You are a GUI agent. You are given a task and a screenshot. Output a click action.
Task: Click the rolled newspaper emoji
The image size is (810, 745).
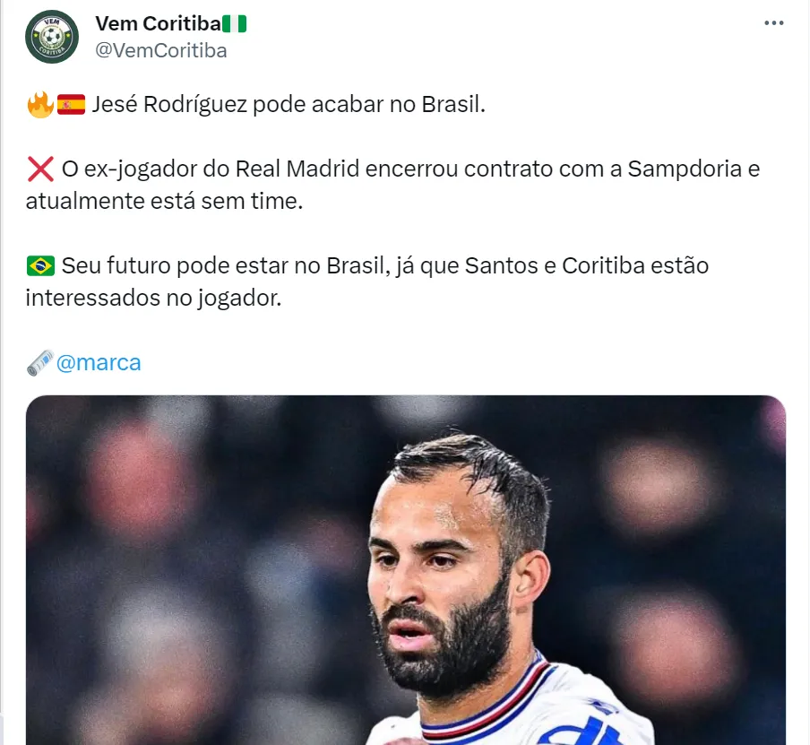[40, 363]
